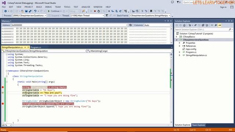Click the thread filter funnel icon
Image resolution: width=235 pixels, height=132 pixels.
coord(107,15)
